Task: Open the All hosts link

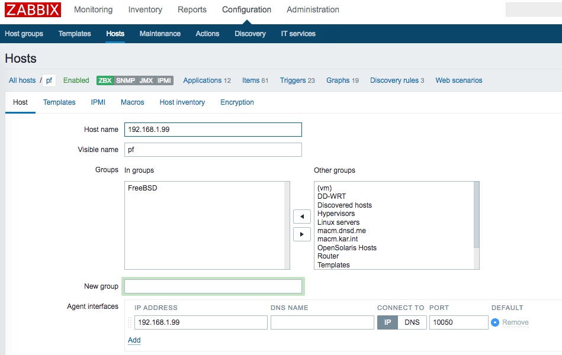Action: (x=23, y=80)
